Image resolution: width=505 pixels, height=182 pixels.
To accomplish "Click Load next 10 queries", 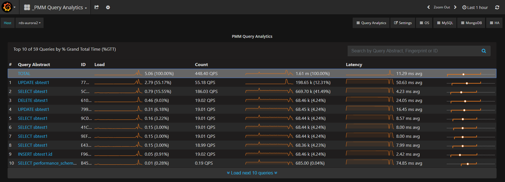I will [252, 173].
